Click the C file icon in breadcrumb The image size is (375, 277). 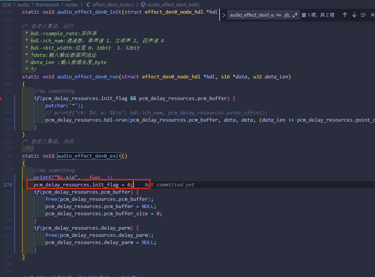(x=88, y=5)
